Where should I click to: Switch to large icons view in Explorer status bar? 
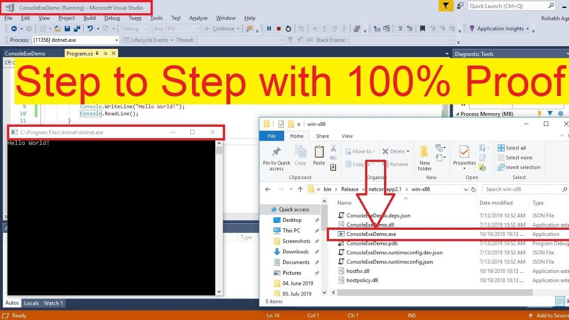pyautogui.click(x=567, y=301)
